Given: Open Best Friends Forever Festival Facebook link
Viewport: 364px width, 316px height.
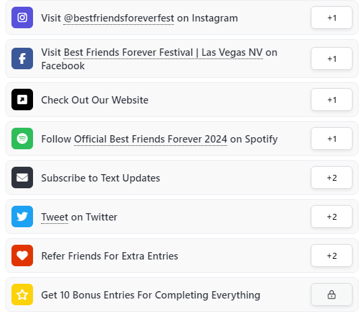Looking at the screenshot, I should [163, 52].
